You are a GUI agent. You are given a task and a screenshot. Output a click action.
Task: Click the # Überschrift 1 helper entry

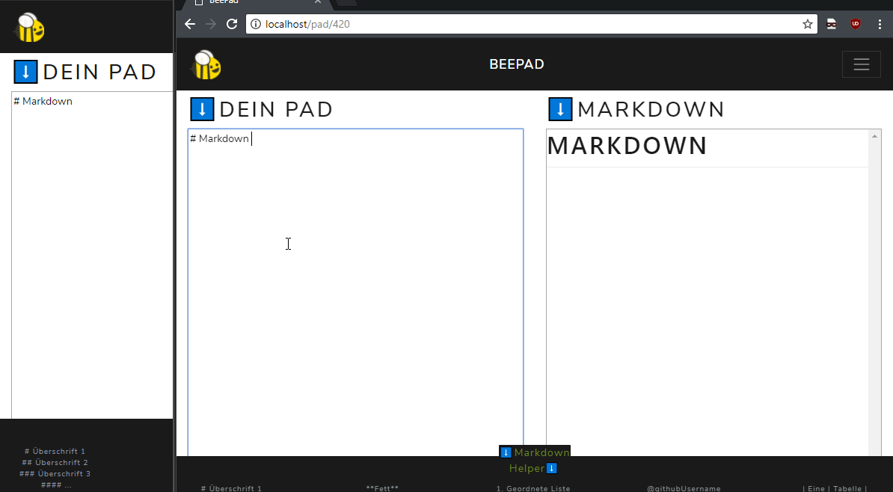[230, 488]
